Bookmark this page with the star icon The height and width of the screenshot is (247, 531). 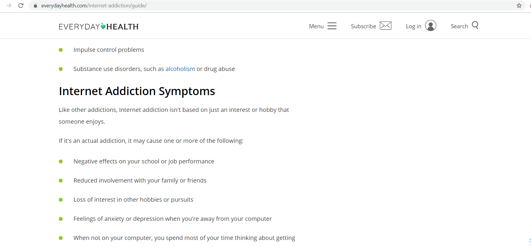tap(519, 6)
